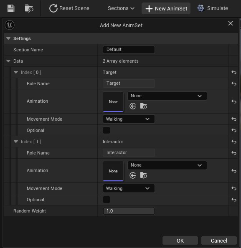Click the Browse to asset folder icon in toolbar

[x=29, y=8]
